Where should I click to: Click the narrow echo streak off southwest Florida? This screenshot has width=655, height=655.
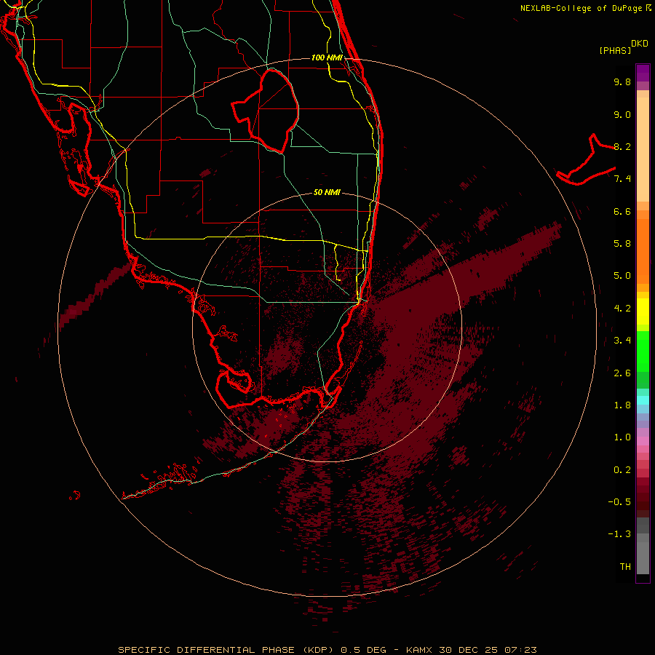point(94,295)
